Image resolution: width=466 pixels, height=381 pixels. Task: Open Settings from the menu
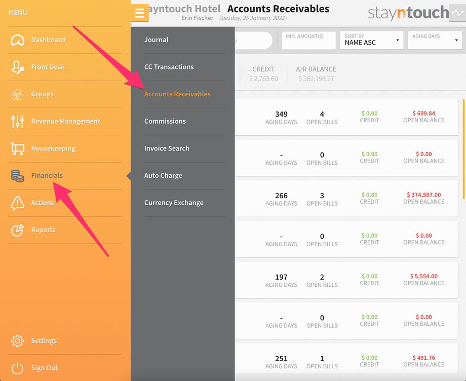coord(44,340)
